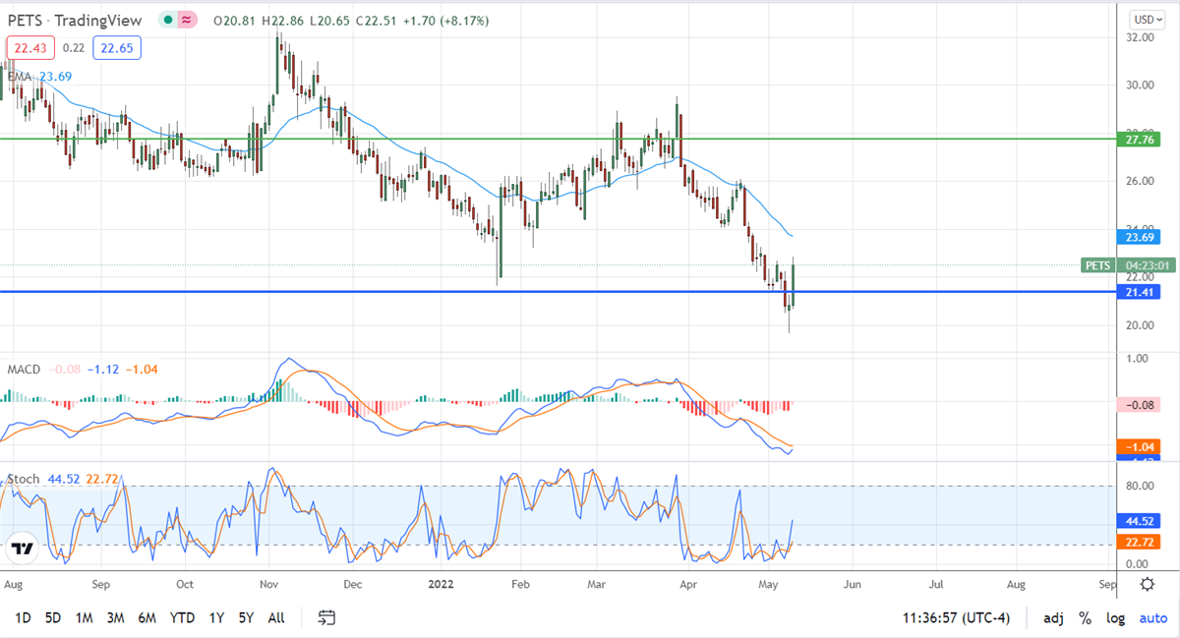Switch to the 6M time range
Viewport: 1180px width, 638px height.
pos(147,618)
